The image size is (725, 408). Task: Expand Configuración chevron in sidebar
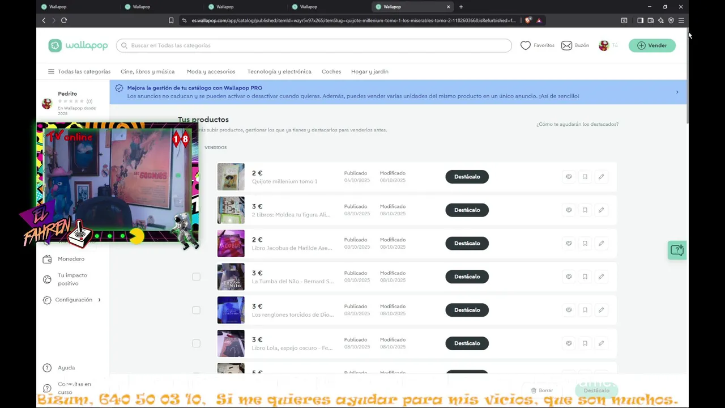point(99,300)
